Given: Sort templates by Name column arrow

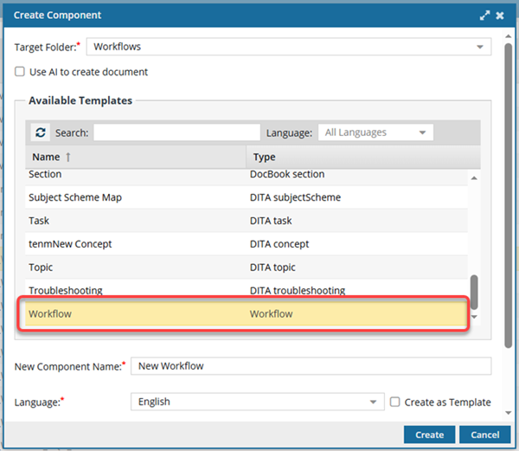Looking at the screenshot, I should point(68,157).
